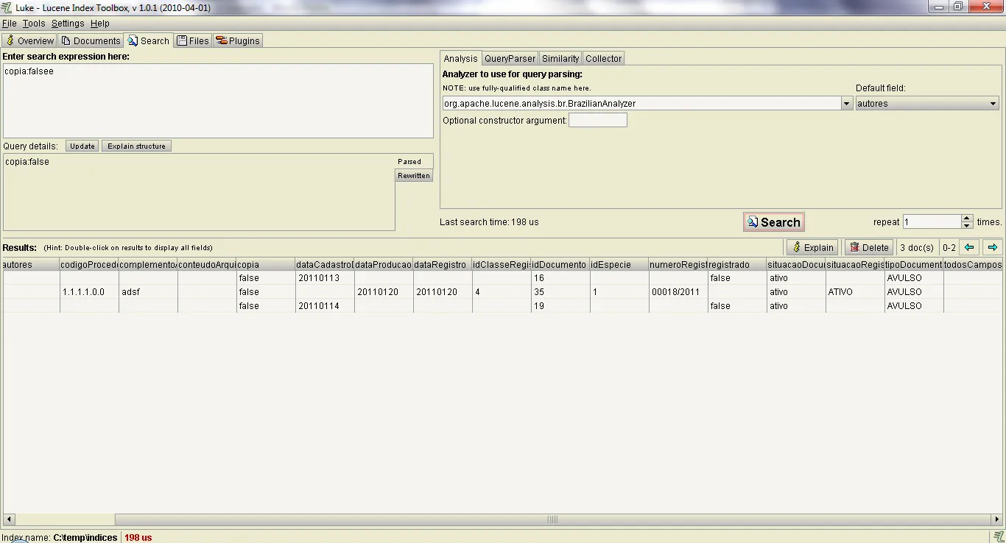1006x543 pixels.
Task: Click the horizontal scrollbar thumb of results
Action: (x=553, y=519)
